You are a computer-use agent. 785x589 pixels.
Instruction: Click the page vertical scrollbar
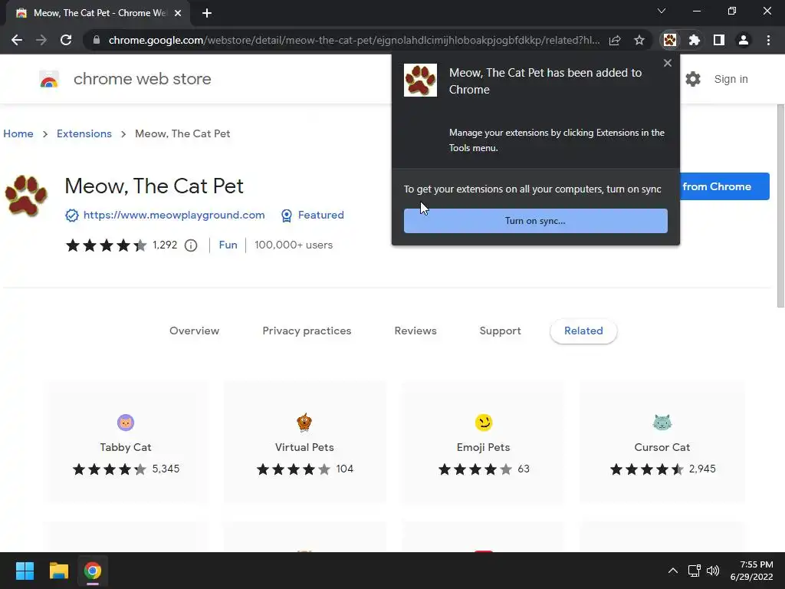click(x=780, y=206)
